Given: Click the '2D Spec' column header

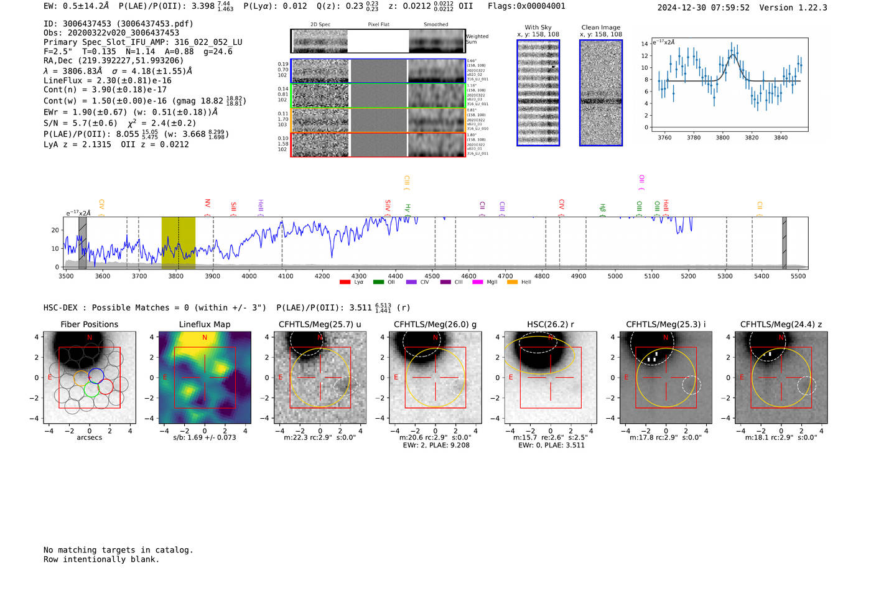Looking at the screenshot, I should point(320,25).
